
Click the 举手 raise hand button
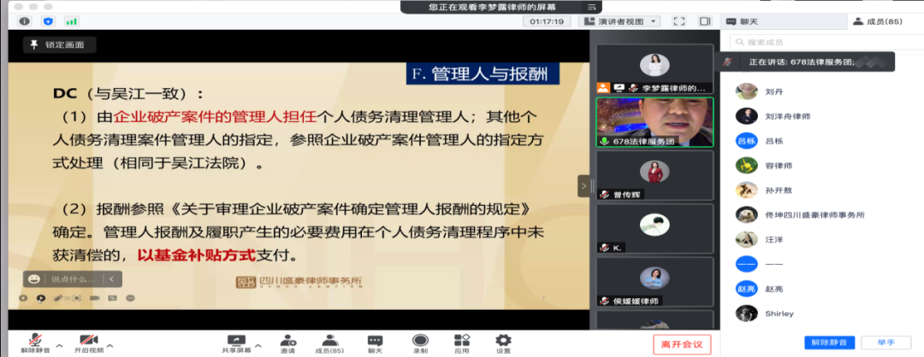pos(886,342)
